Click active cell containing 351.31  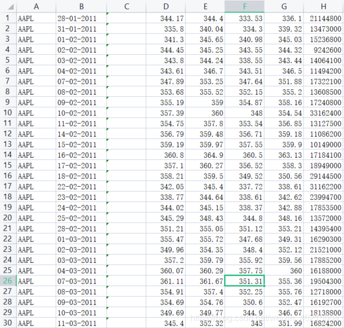pos(244,280)
